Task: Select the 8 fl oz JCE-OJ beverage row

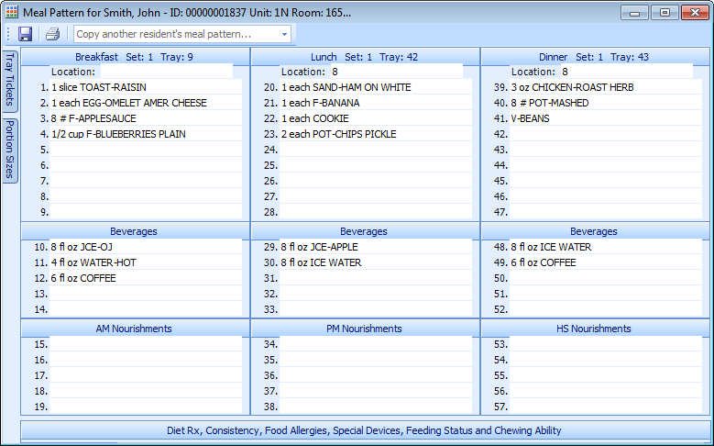Action: tap(145, 247)
